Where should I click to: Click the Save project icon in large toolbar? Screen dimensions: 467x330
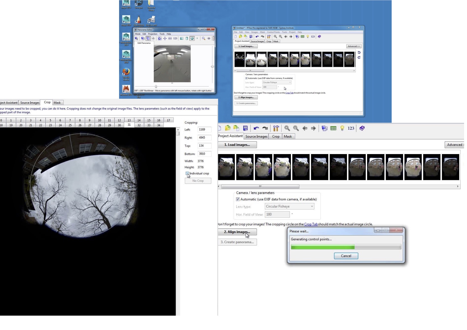[x=245, y=128]
